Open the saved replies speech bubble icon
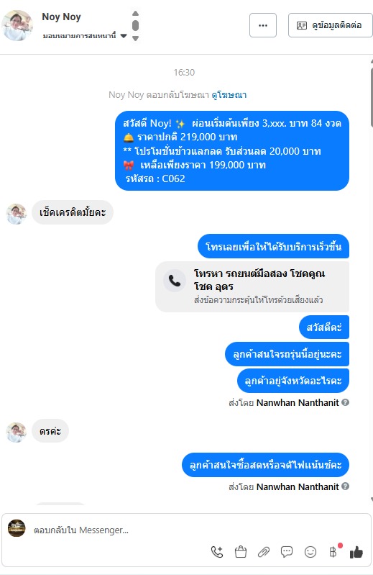 coord(287,552)
